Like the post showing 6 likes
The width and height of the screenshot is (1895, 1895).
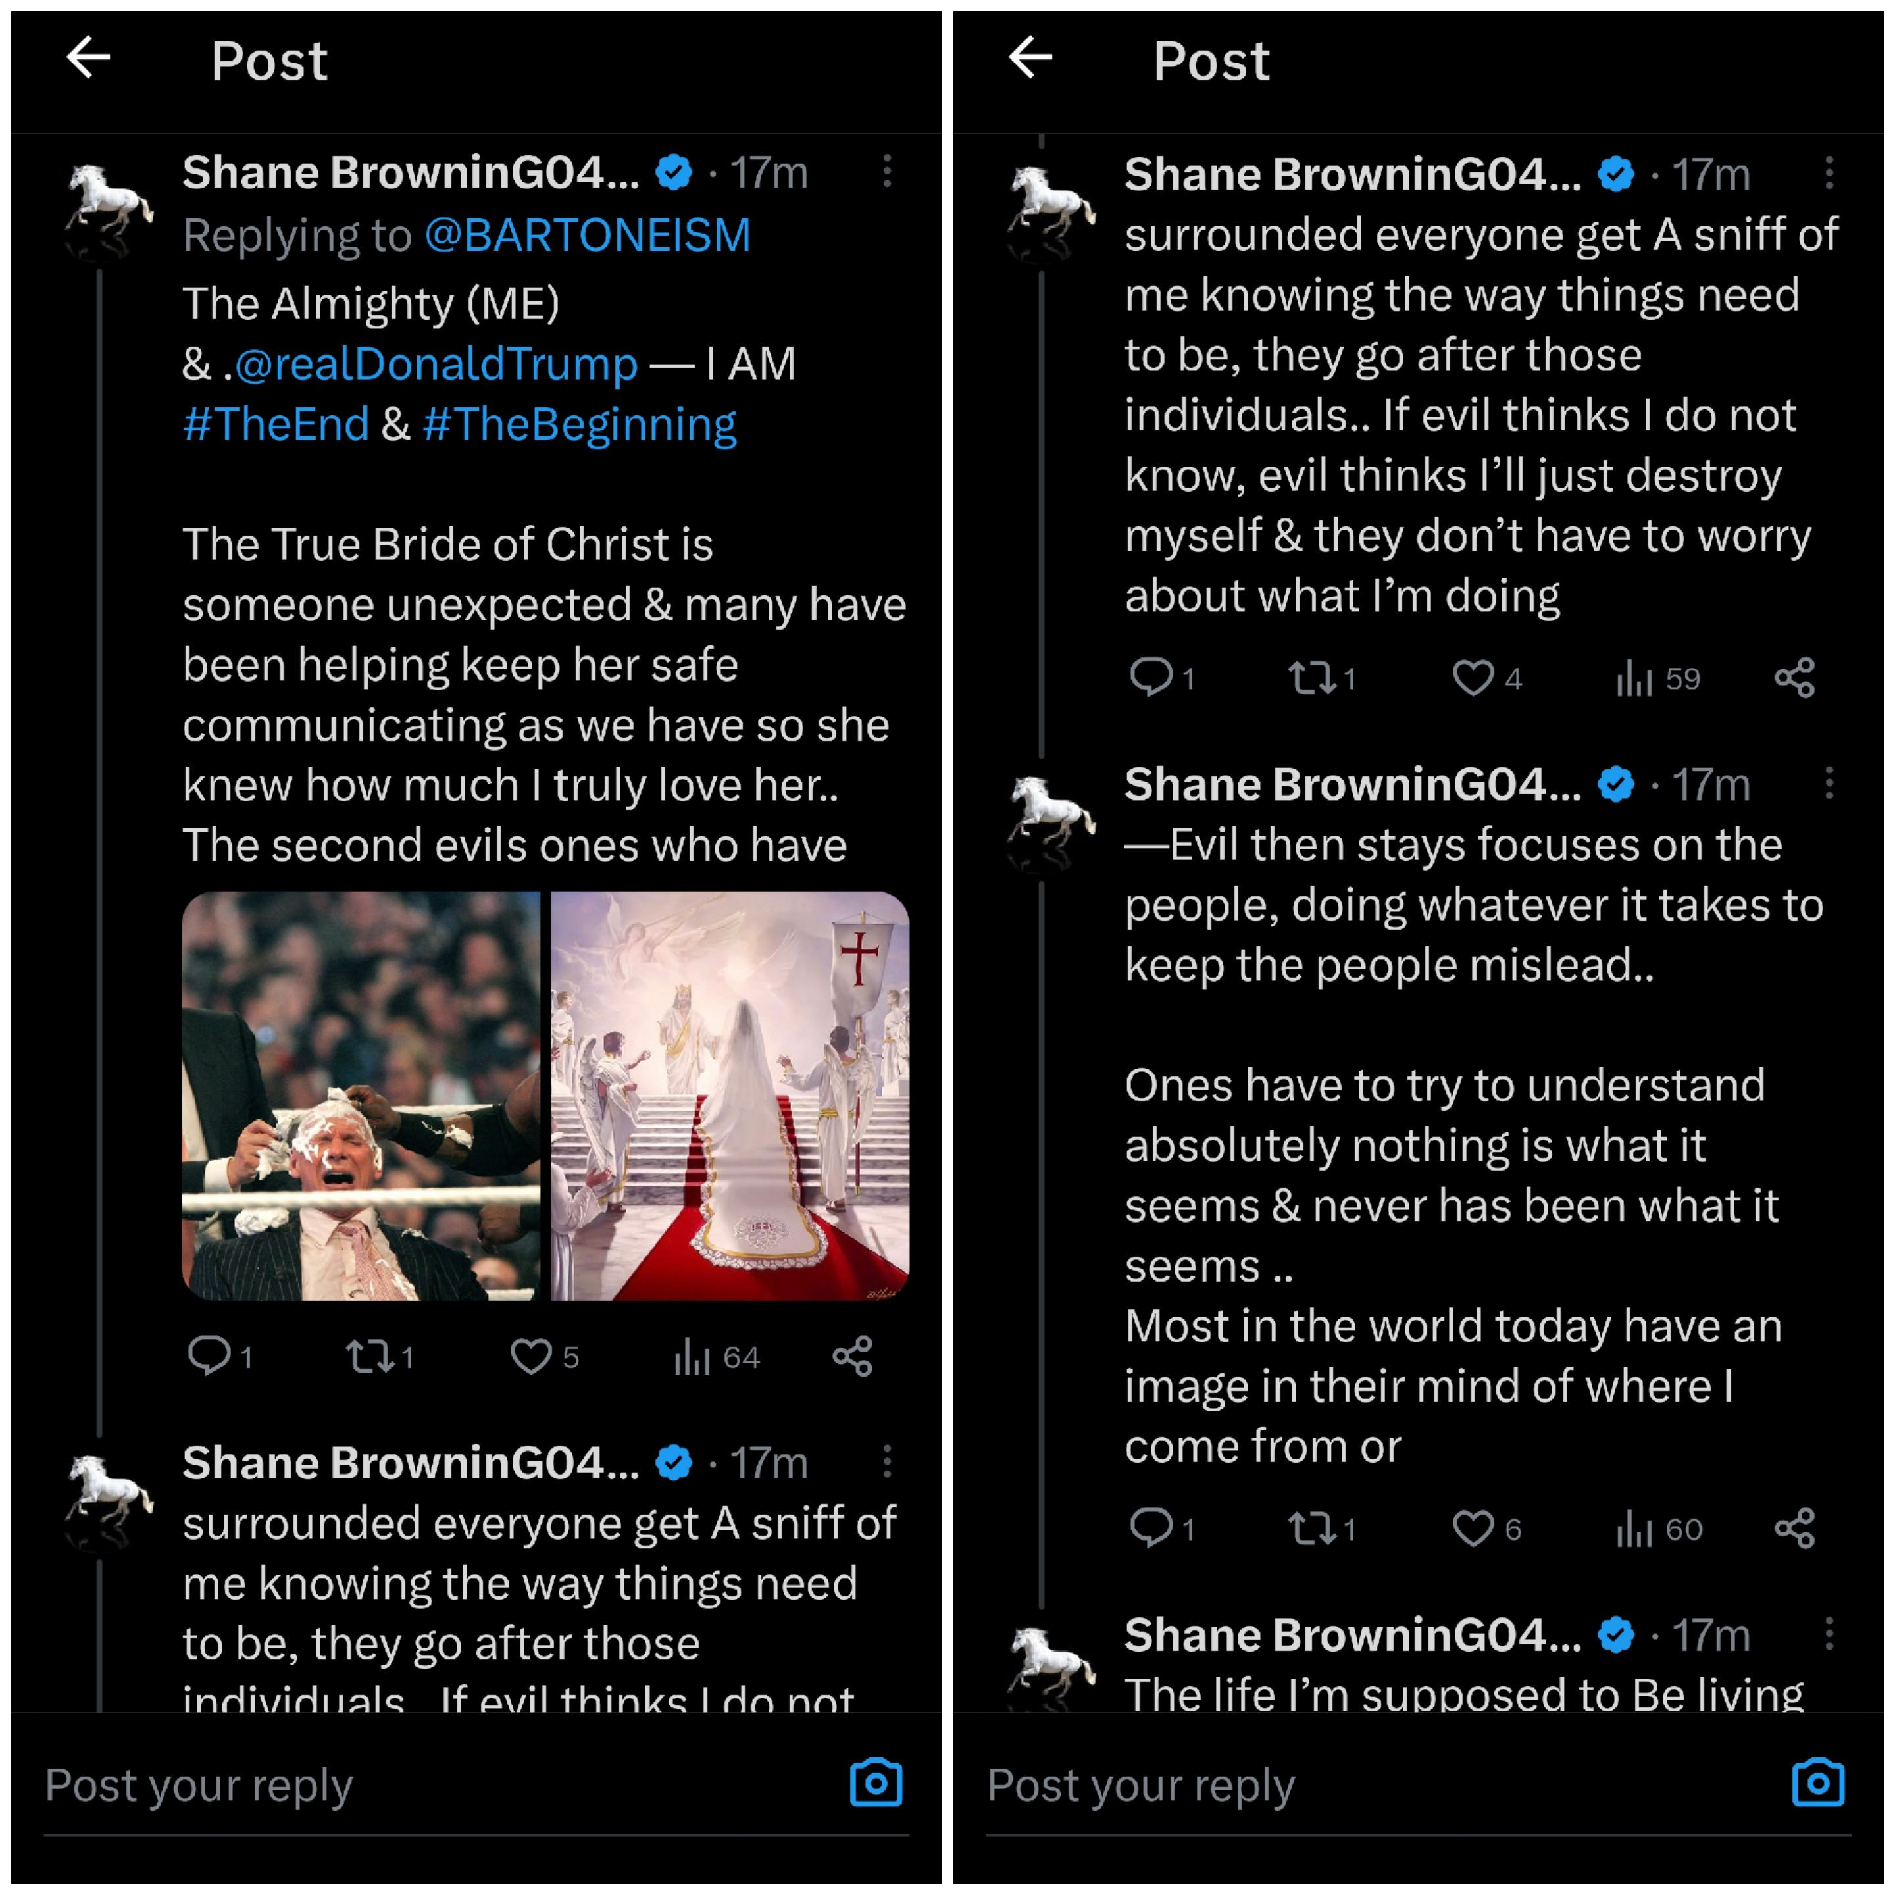1473,1528
